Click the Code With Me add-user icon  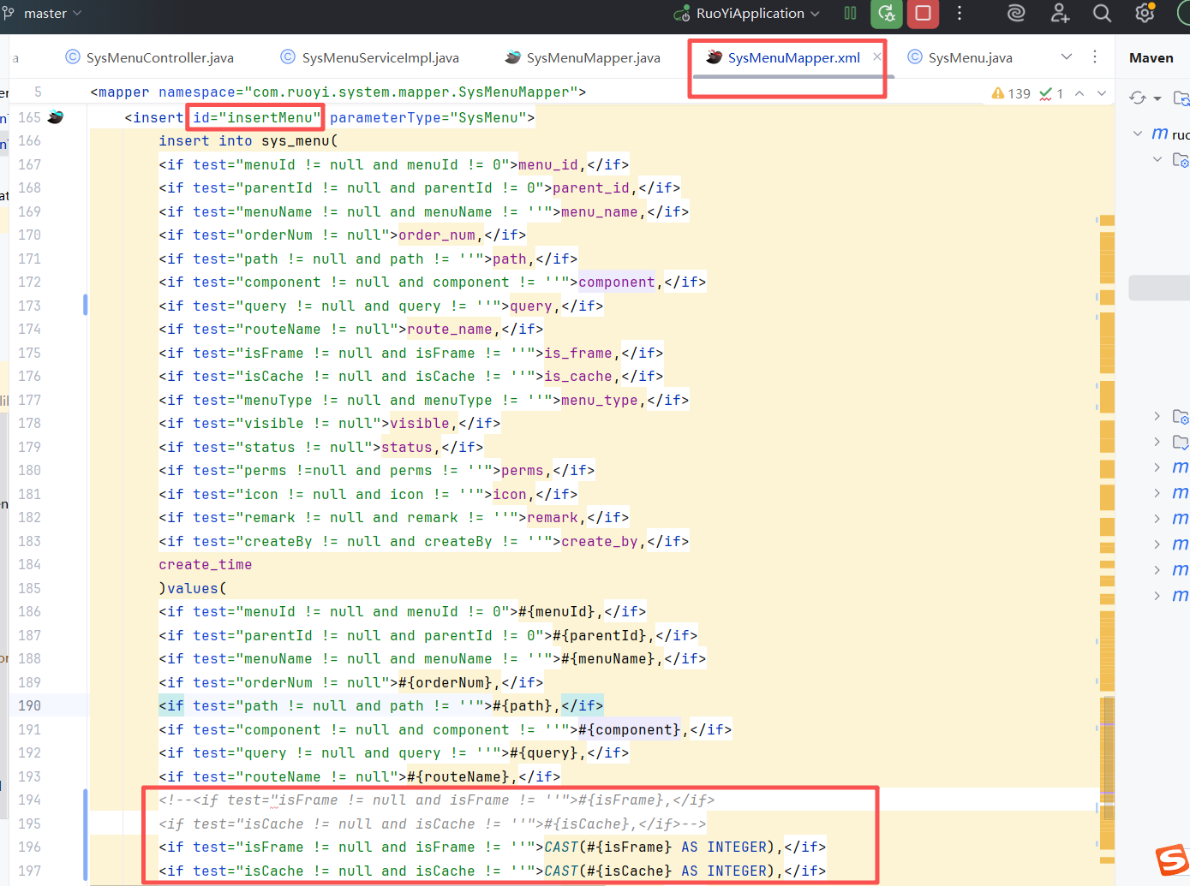pos(1060,13)
